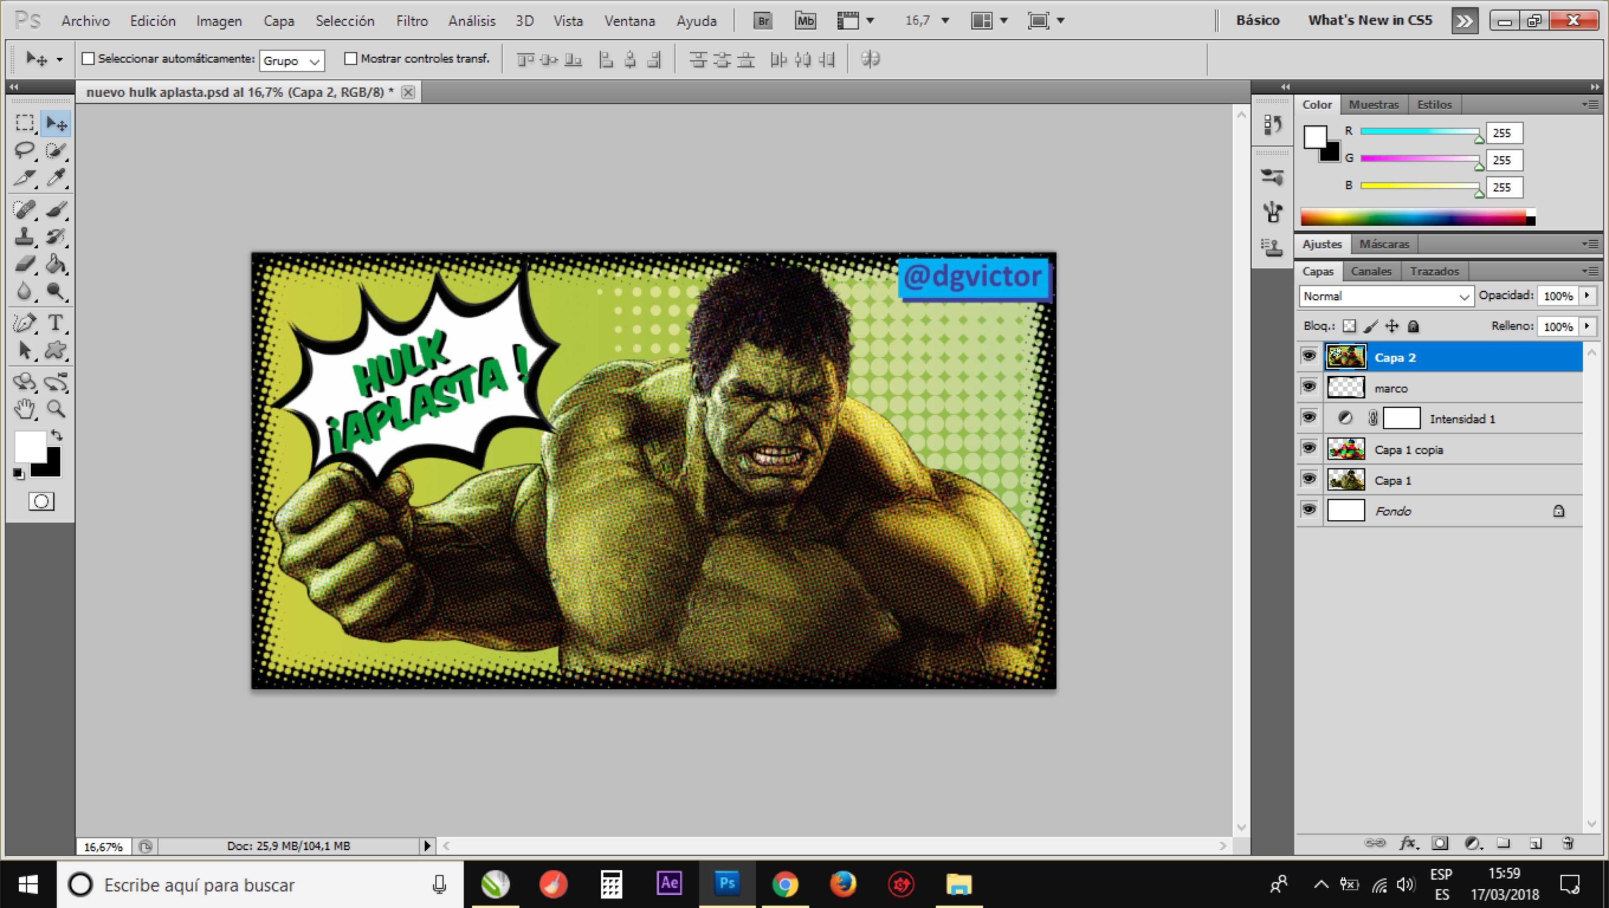This screenshot has height=908, width=1609.
Task: Open the fx layer style menu
Action: tap(1408, 843)
